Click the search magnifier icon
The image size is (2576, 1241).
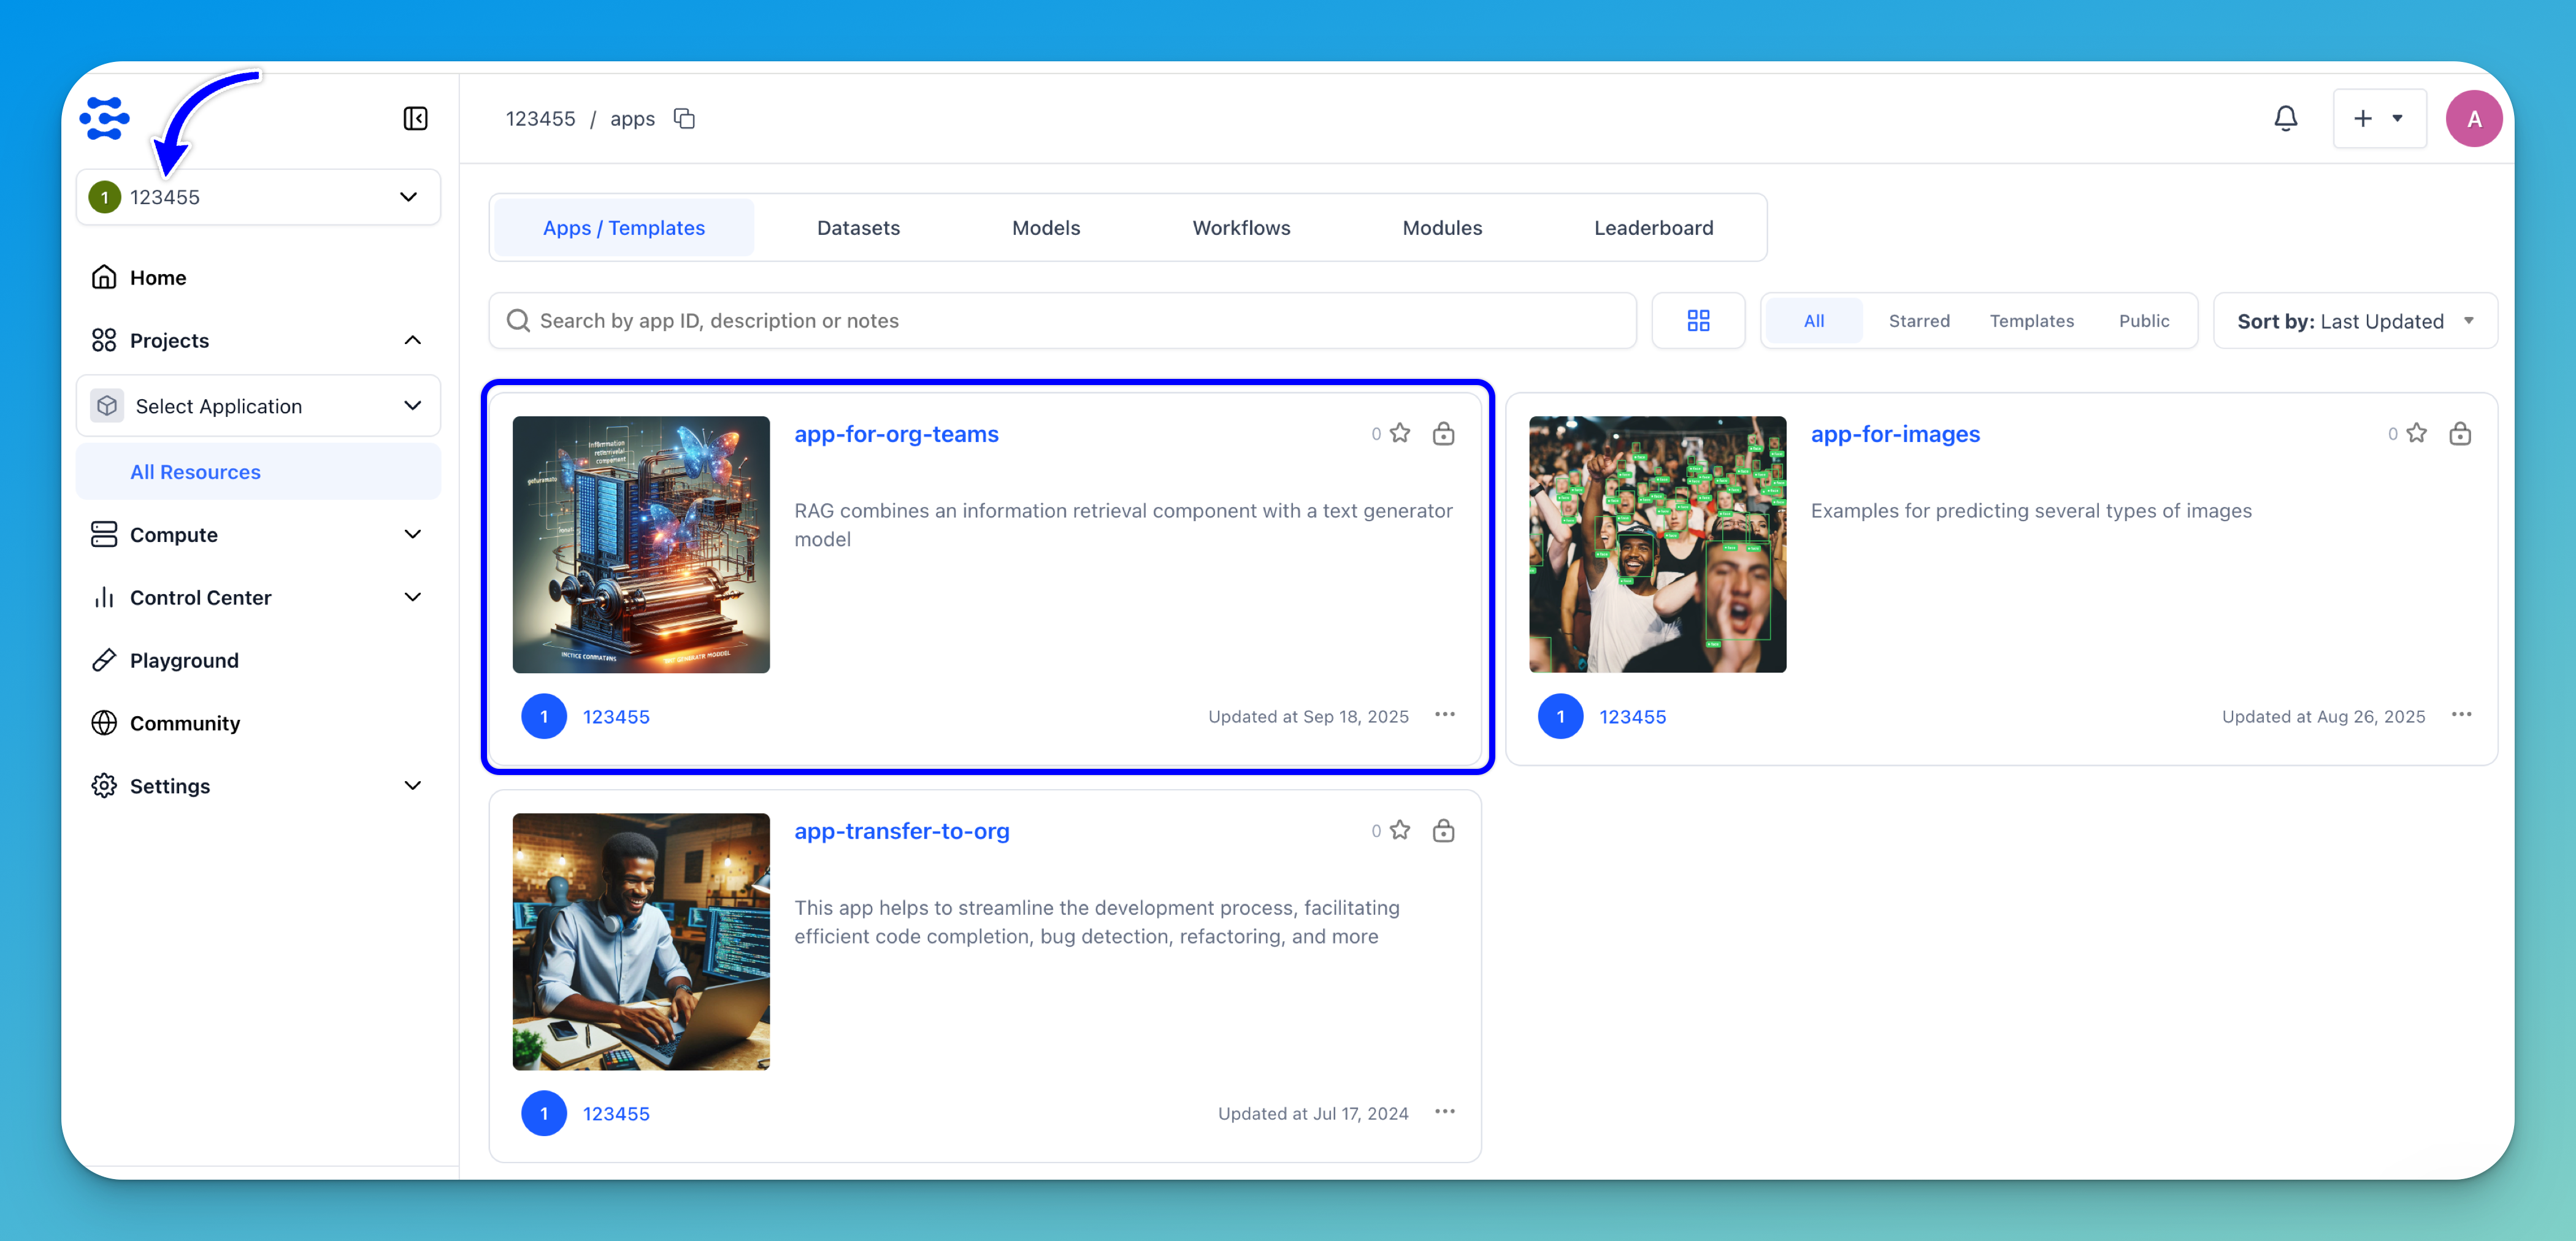tap(518, 321)
